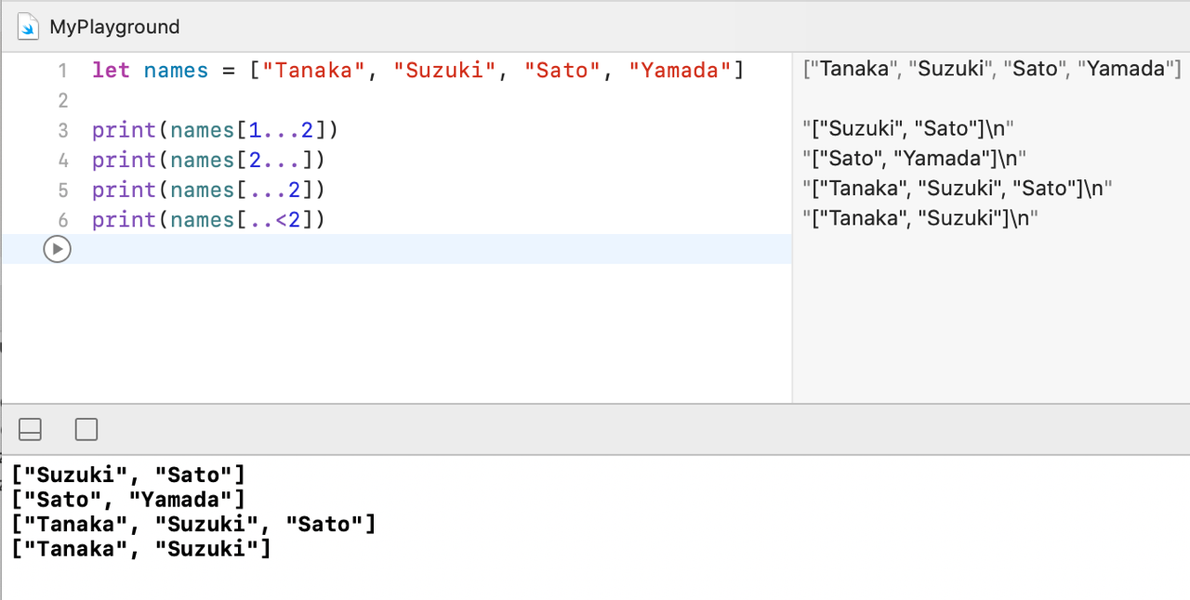The width and height of the screenshot is (1190, 600).
Task: Click the ["Sato", "Yamada"]\n sidebar result
Action: pos(914,159)
